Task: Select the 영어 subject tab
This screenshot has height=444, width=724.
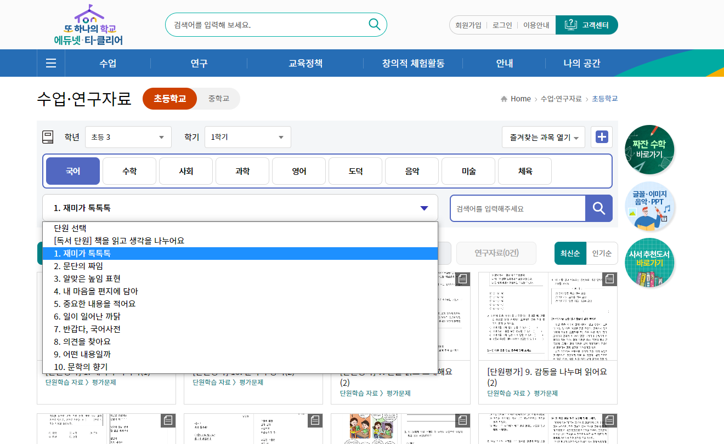Action: point(299,171)
